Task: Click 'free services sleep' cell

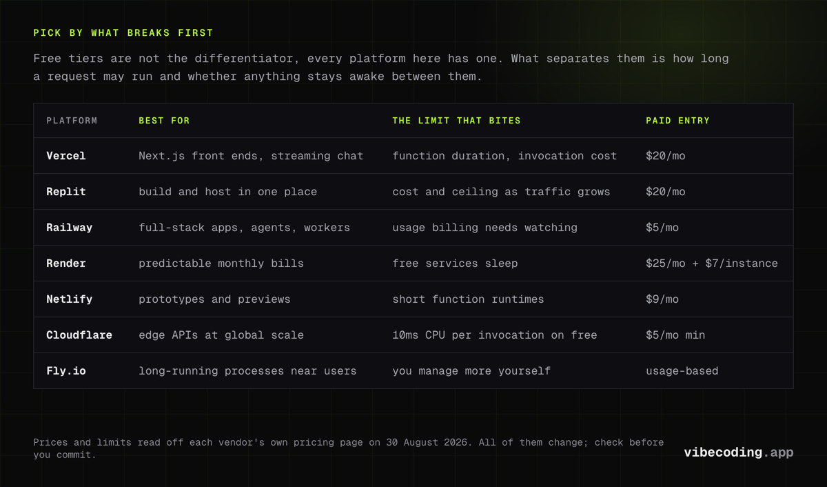Action: (x=455, y=264)
